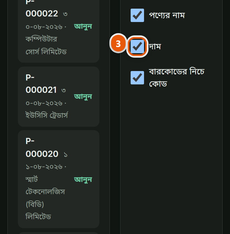The image size is (230, 234).
Task: Click আনুন for purchase P-000020
Action: coord(83,179)
